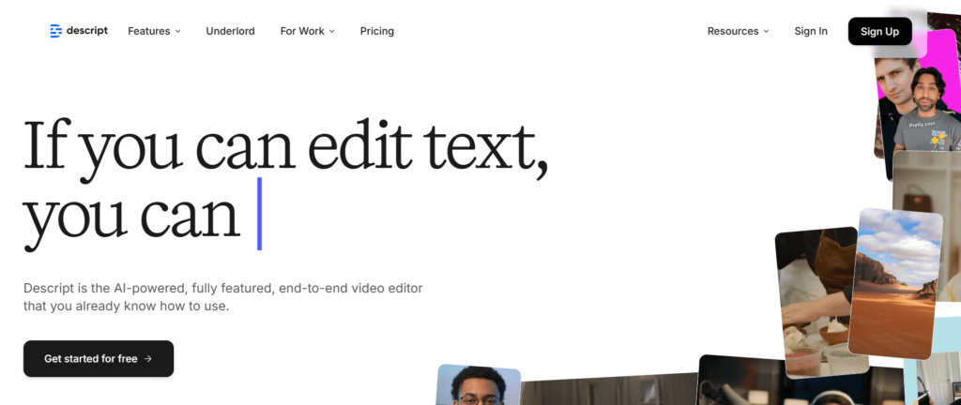Click the black Sign Up button

879,31
